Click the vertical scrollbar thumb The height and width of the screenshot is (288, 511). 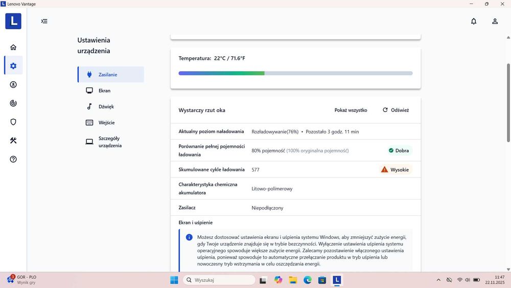coord(508,103)
